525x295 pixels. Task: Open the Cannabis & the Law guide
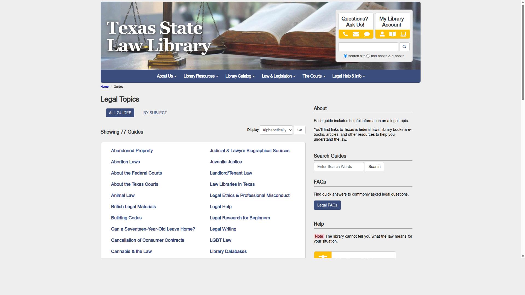131,252
